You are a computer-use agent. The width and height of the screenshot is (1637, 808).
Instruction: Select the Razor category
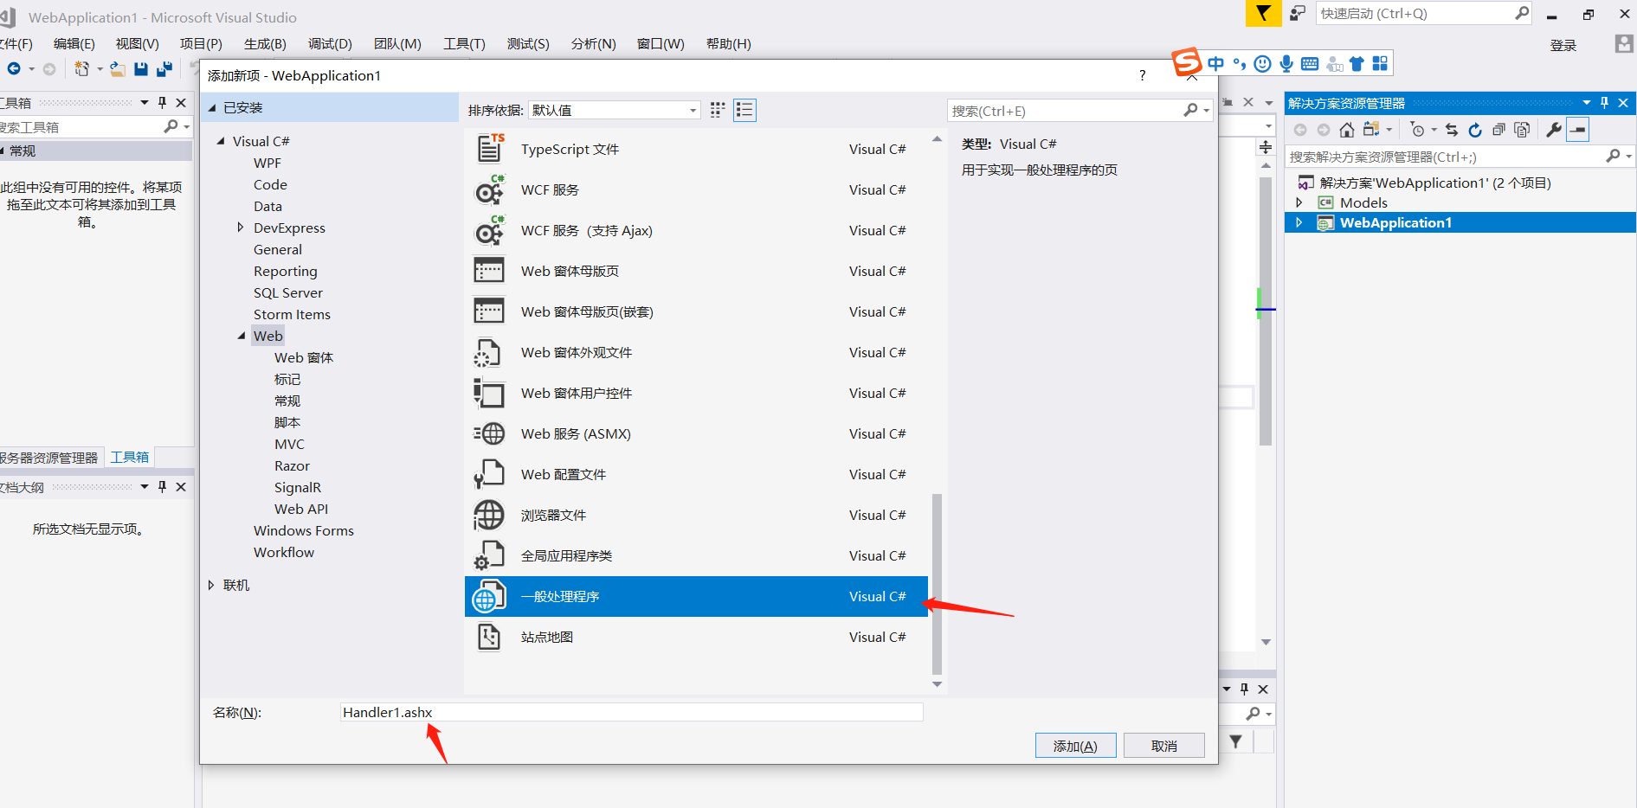click(x=292, y=465)
